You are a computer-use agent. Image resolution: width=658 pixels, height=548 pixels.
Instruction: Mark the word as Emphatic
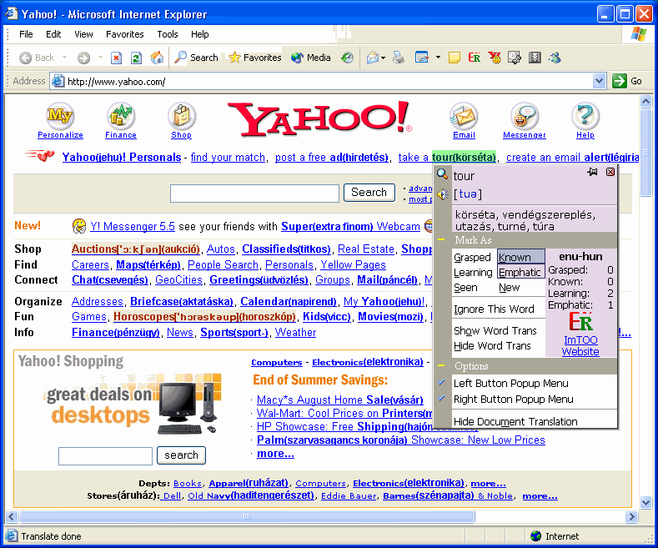point(520,272)
